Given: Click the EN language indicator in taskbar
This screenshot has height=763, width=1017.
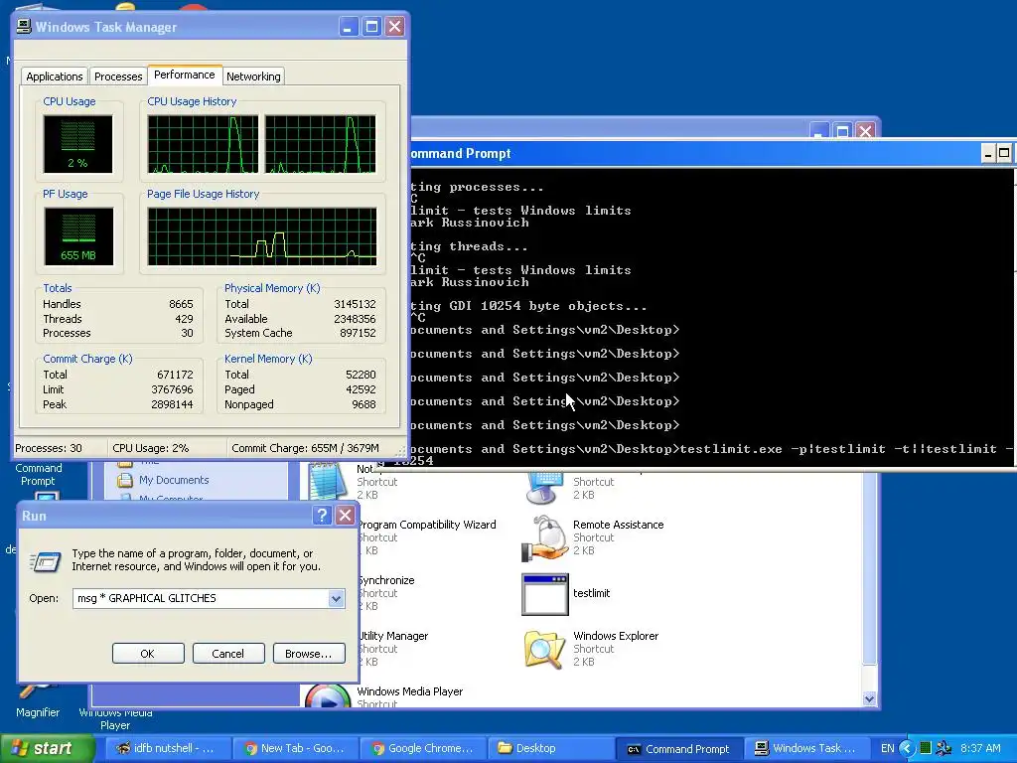Looking at the screenshot, I should 887,749.
